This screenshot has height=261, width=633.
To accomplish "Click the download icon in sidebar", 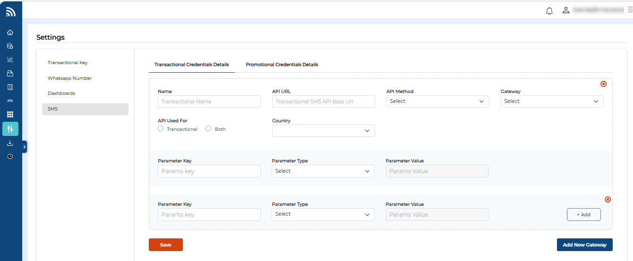I will click(10, 143).
